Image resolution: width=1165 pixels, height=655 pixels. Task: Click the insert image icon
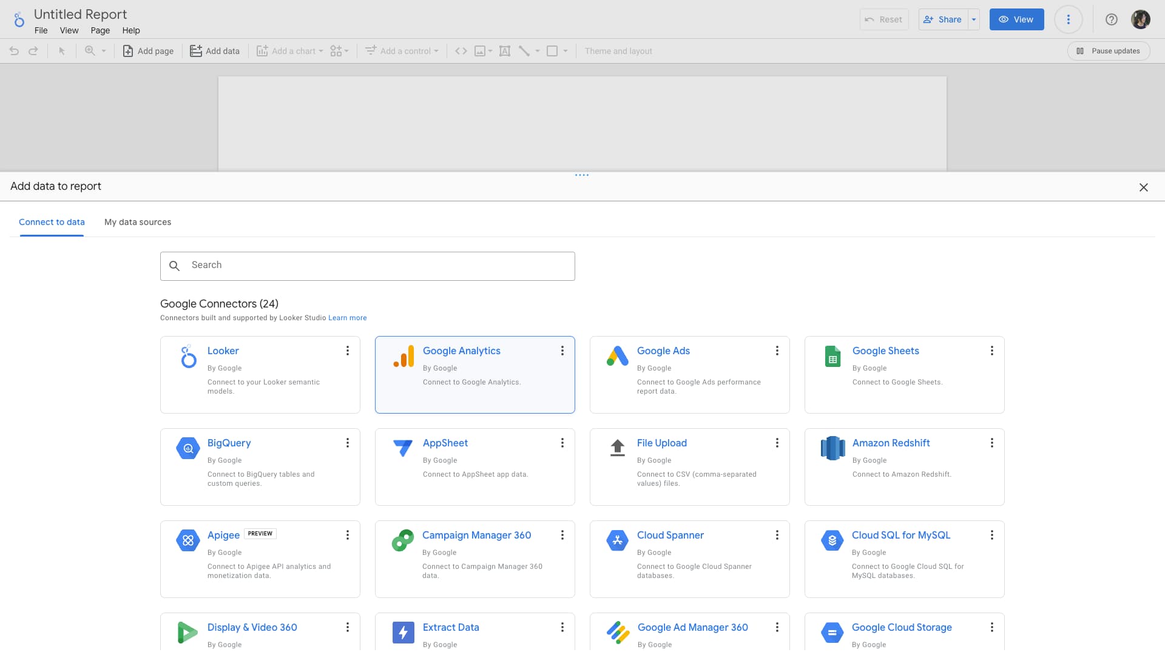[x=479, y=51]
